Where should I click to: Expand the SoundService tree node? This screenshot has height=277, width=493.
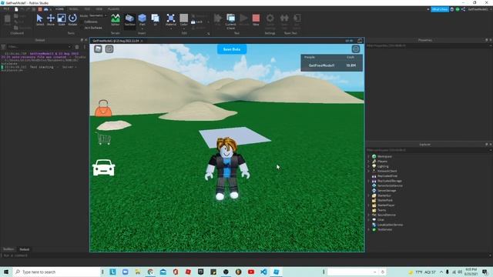[x=369, y=215]
